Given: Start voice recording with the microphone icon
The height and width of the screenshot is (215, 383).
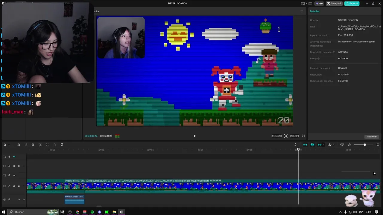Looking at the screenshot, I should click(x=295, y=145).
